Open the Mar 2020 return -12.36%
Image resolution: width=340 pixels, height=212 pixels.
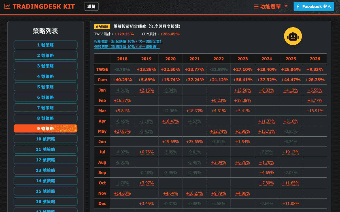tap(170, 111)
